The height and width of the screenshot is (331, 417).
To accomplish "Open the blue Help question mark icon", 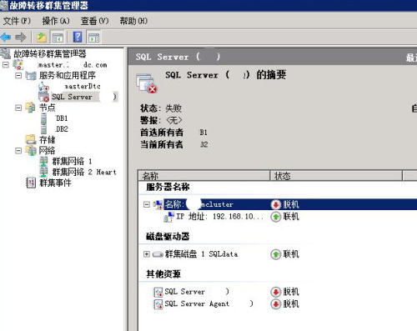I will (x=78, y=37).
